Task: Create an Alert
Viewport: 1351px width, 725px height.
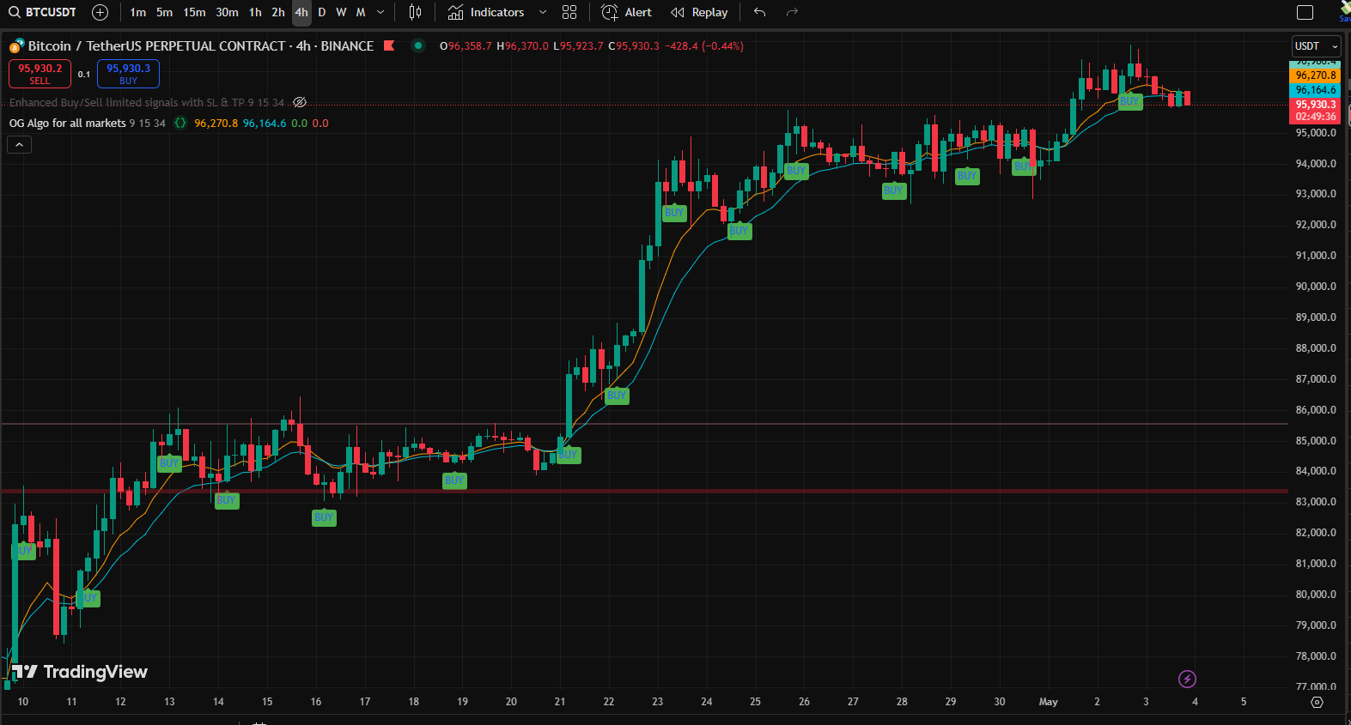Action: [627, 12]
